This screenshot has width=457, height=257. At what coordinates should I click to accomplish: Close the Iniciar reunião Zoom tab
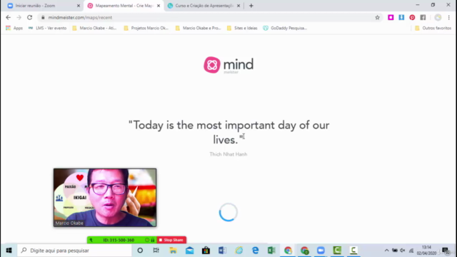(79, 6)
